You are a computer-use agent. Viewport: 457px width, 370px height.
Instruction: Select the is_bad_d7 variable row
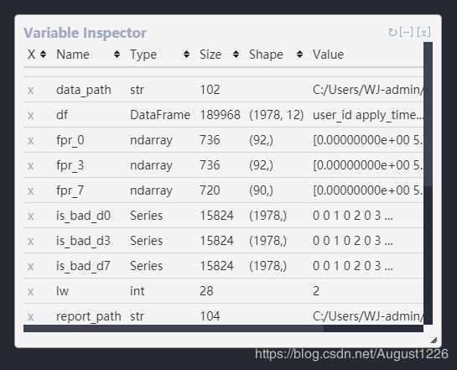pyautogui.click(x=223, y=266)
